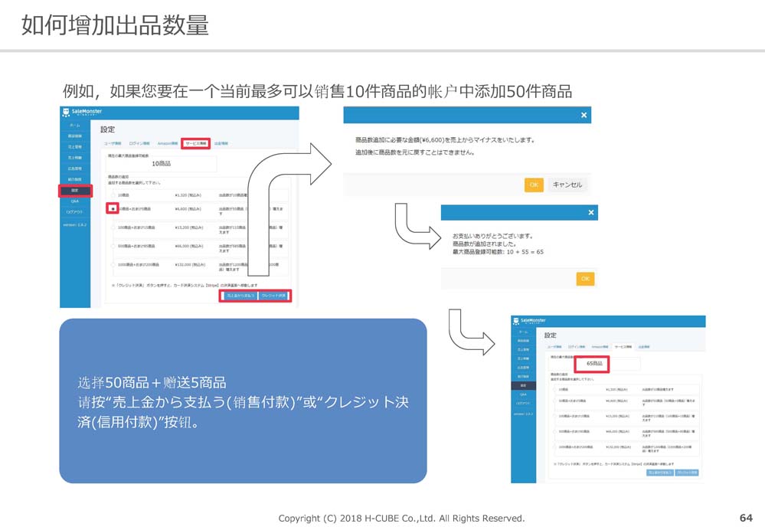
Task: Click OK in the お支払いありがとうございます dialog
Action: coord(585,279)
